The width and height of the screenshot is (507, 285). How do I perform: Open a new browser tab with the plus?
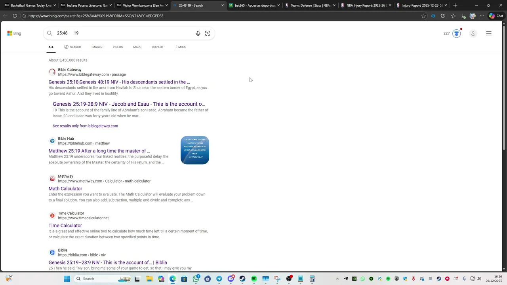pos(455,6)
